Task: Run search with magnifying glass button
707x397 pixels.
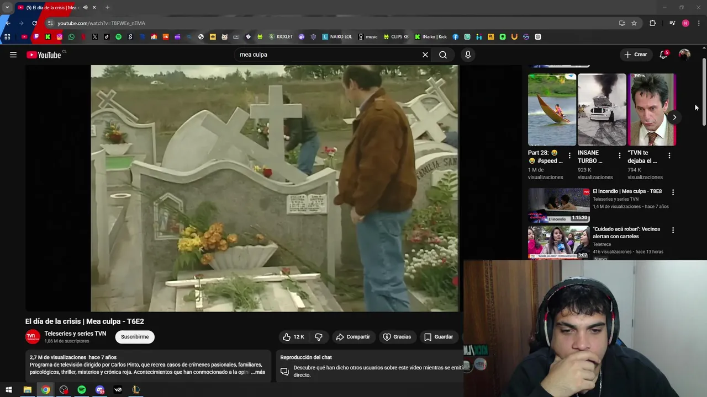Action: pyautogui.click(x=443, y=55)
